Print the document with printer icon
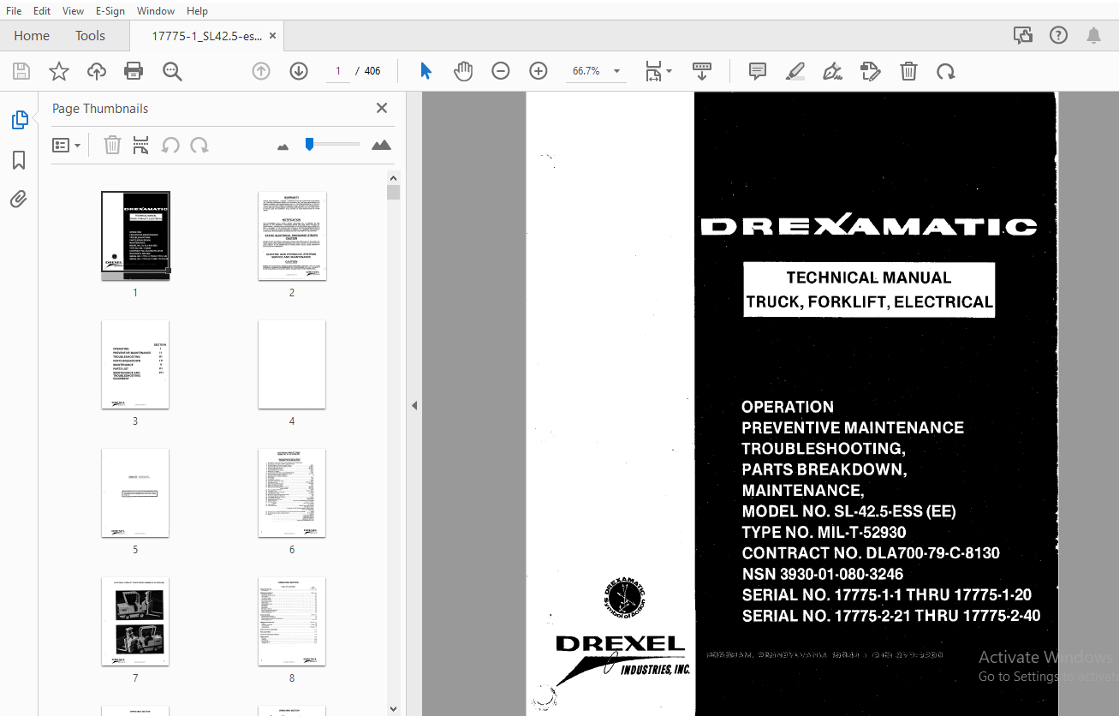Image resolution: width=1119 pixels, height=716 pixels. pos(134,71)
